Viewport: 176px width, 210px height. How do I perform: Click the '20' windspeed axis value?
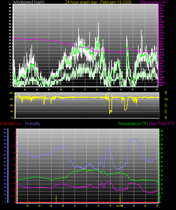coord(10,53)
